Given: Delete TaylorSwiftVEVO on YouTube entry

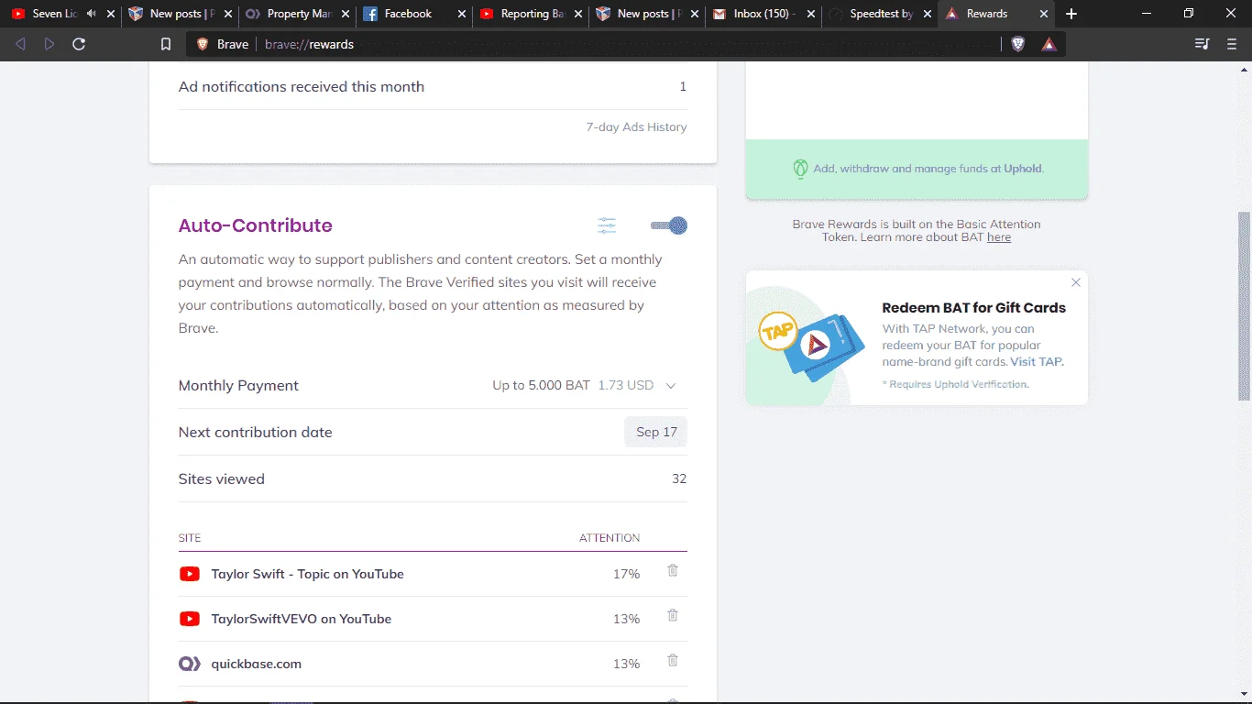Looking at the screenshot, I should 673,616.
